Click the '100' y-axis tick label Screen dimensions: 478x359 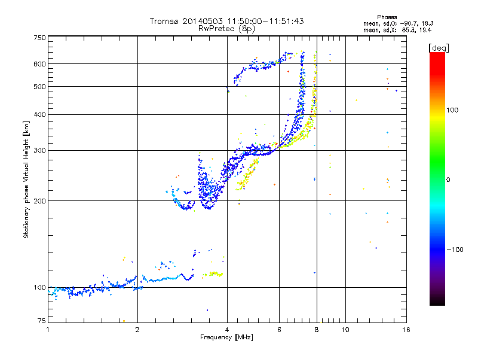39,288
